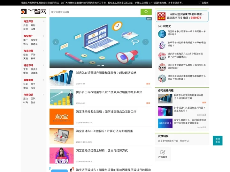Open article 淘宝直播坑位费全解析

(x=102, y=150)
